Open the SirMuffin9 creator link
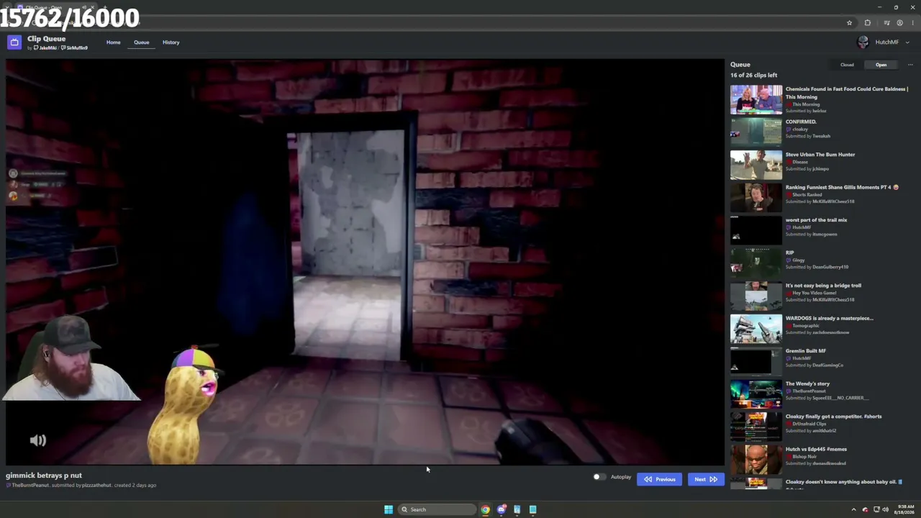Viewport: 921px width, 518px height. tap(76, 48)
